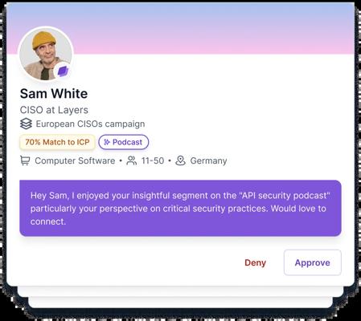Click the Deny button
Screen dimensions: 361x321
pyautogui.click(x=255, y=262)
